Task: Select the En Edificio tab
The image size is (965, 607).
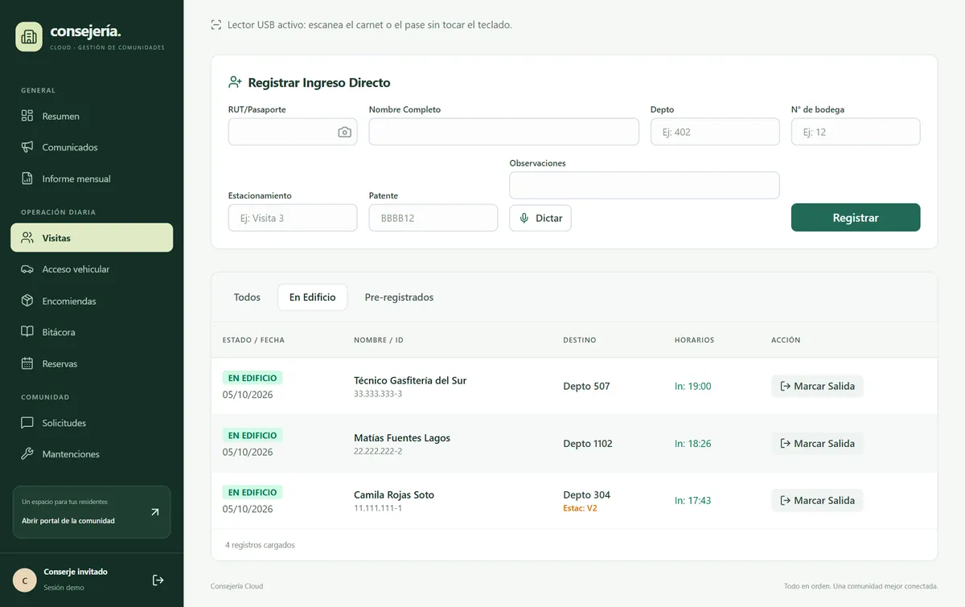Action: pos(313,297)
